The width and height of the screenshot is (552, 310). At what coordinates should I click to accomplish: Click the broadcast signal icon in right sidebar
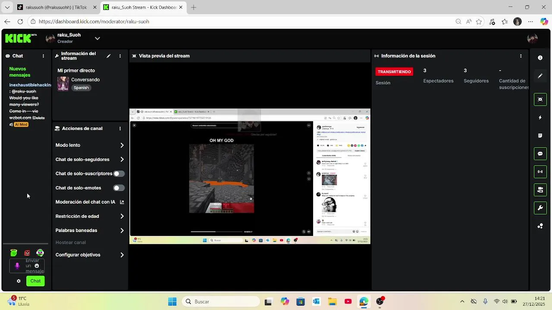pos(540,172)
